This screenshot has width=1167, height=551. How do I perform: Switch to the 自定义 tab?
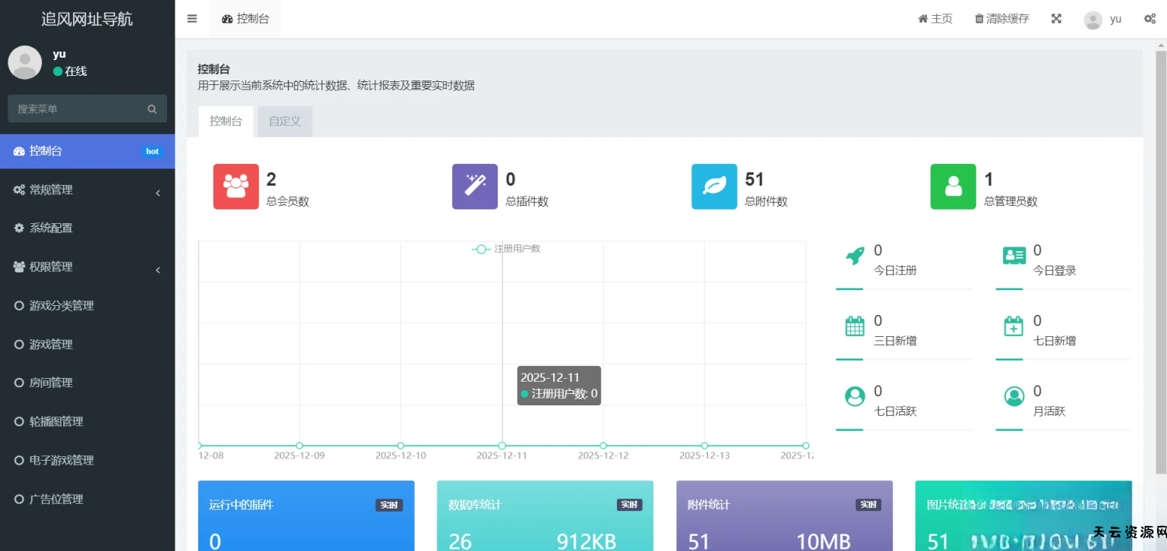point(285,121)
